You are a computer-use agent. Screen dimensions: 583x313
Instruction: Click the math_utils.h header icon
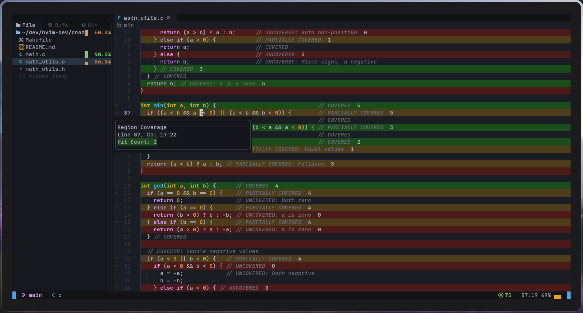(x=21, y=69)
